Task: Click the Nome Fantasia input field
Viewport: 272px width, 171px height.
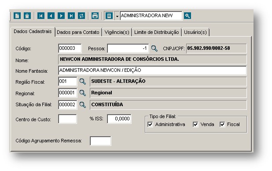Action: [x=152, y=71]
